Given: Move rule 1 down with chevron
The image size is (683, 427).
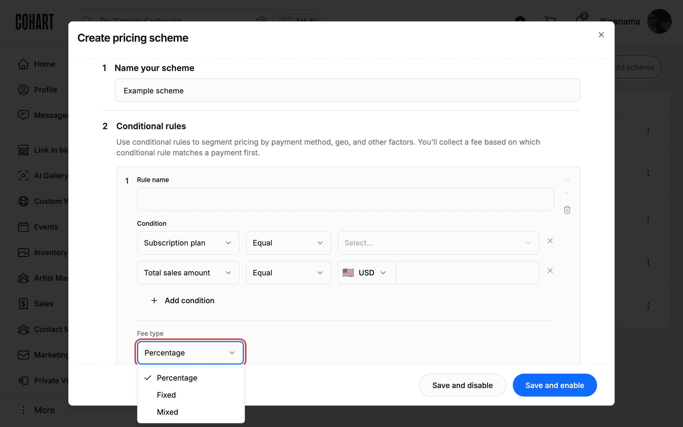Looking at the screenshot, I should point(567,193).
